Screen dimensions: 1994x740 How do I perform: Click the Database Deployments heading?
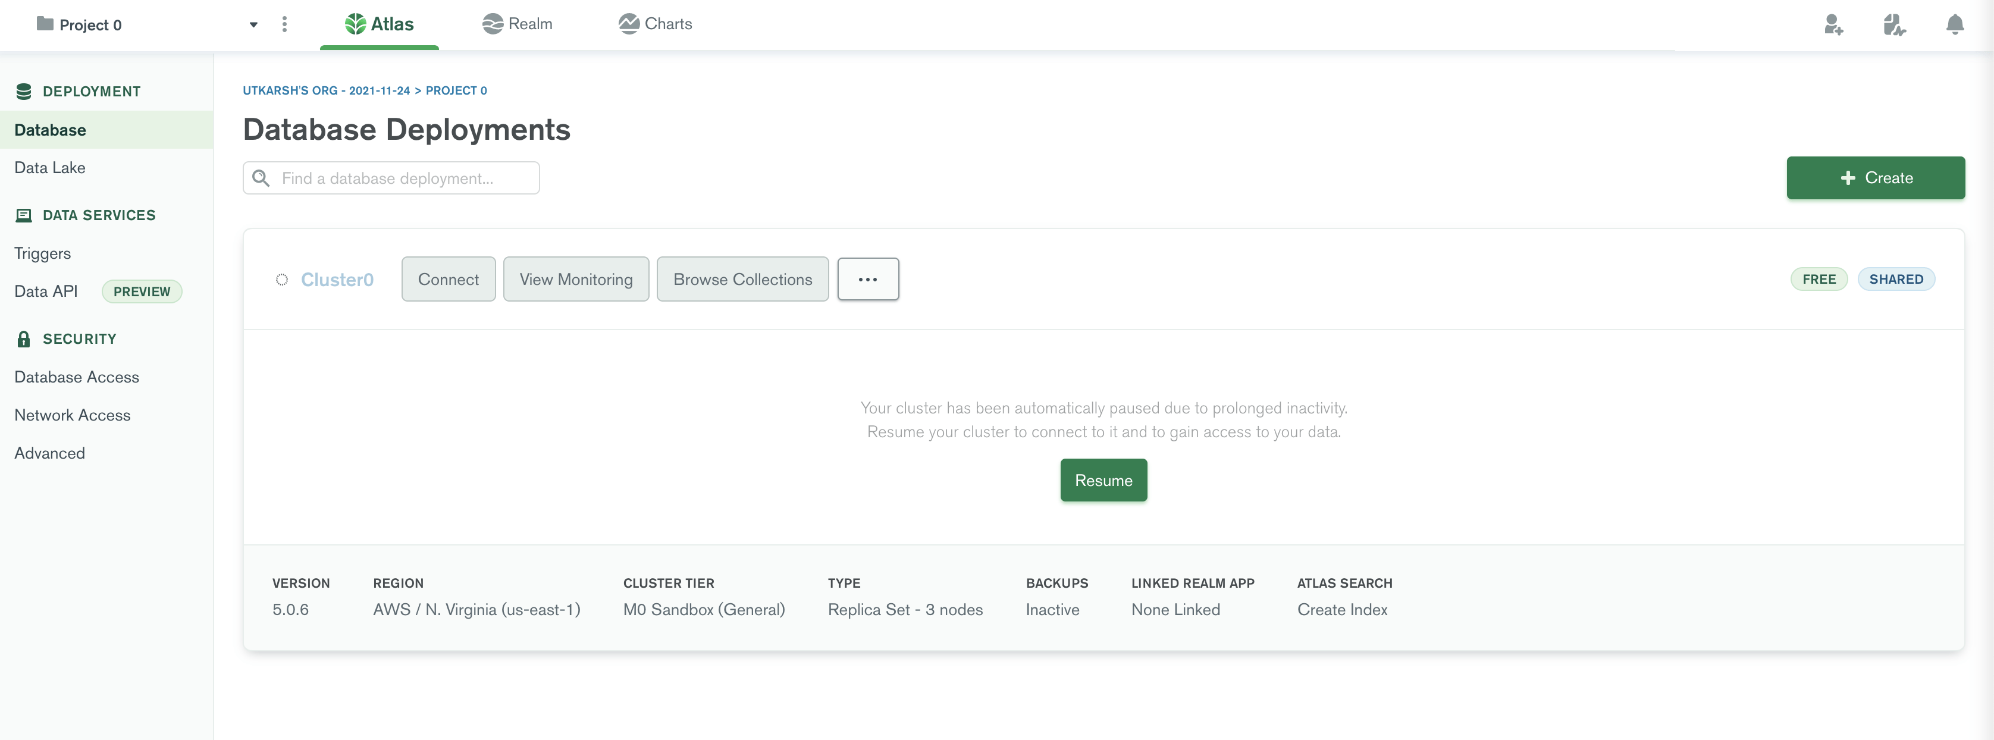406,129
